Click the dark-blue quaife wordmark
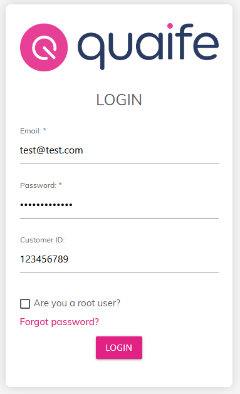Viewport: 240px width, 394px height. [x=148, y=47]
